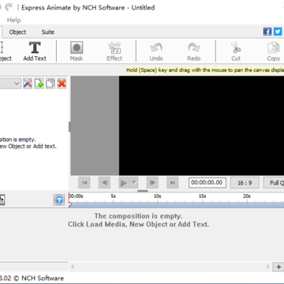This screenshot has width=284, height=284.
Task: Click the Undo toolbar button
Action: (156, 51)
